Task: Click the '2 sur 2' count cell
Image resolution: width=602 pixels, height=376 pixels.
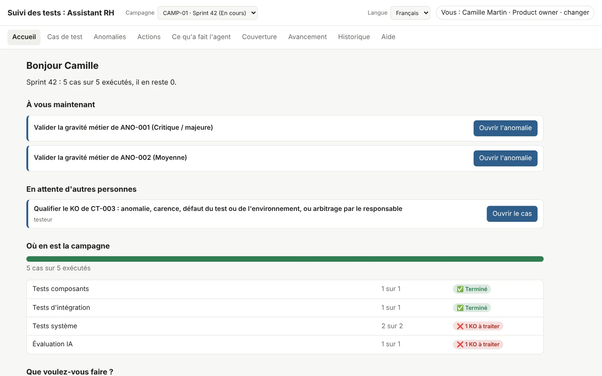Action: [x=392, y=326]
